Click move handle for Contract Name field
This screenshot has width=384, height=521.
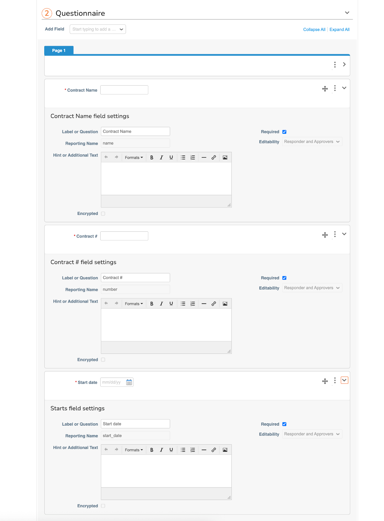tap(325, 89)
